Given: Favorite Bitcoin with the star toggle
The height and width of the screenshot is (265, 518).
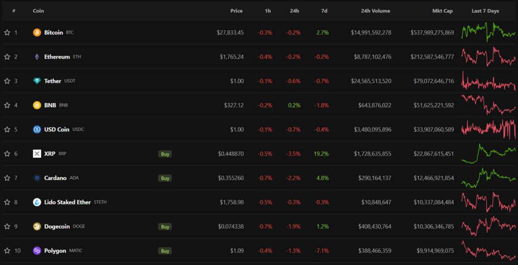Looking at the screenshot, I should coord(7,32).
